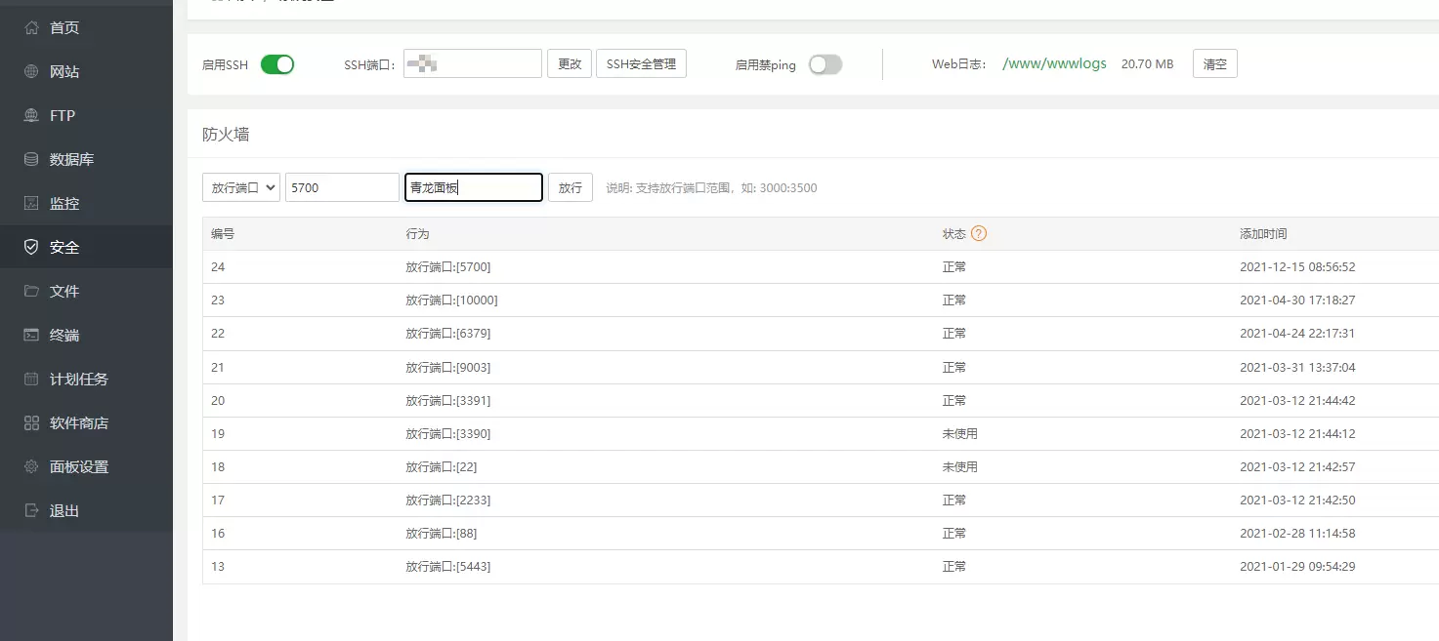Click the port number field containing 5700
This screenshot has width=1439, height=641.
(x=341, y=187)
